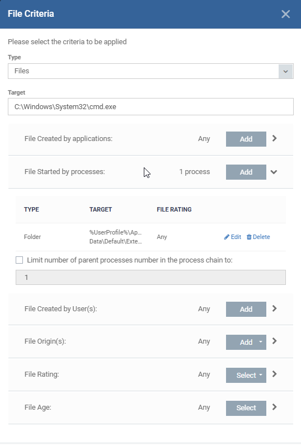Add application to File Created by applications
Screen dimensions: 301x445
pyautogui.click(x=246, y=139)
